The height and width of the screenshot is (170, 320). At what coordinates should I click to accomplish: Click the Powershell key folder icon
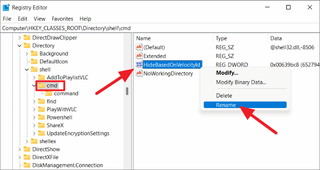pyautogui.click(x=42, y=118)
